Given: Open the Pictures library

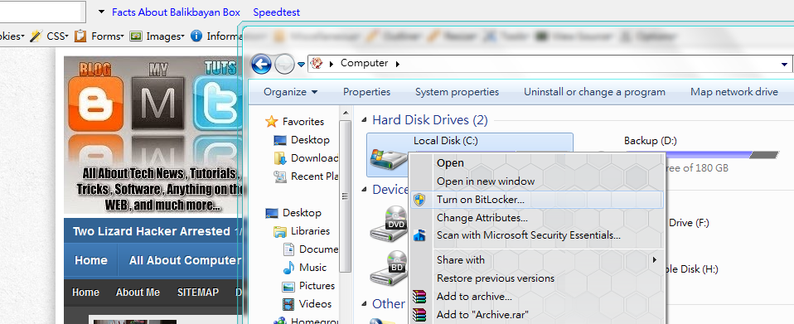Looking at the screenshot, I should 317,286.
